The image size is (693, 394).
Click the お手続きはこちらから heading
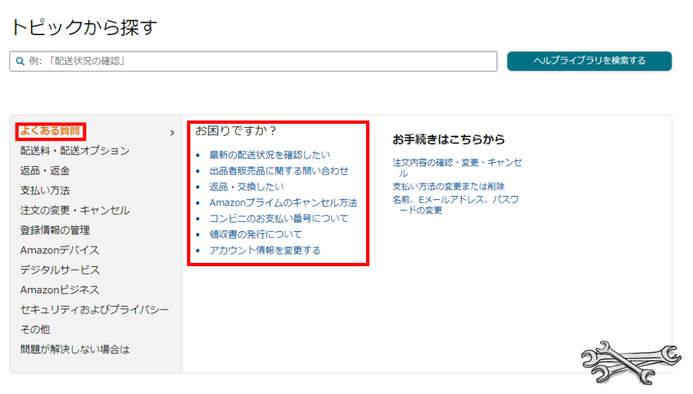coord(449,139)
